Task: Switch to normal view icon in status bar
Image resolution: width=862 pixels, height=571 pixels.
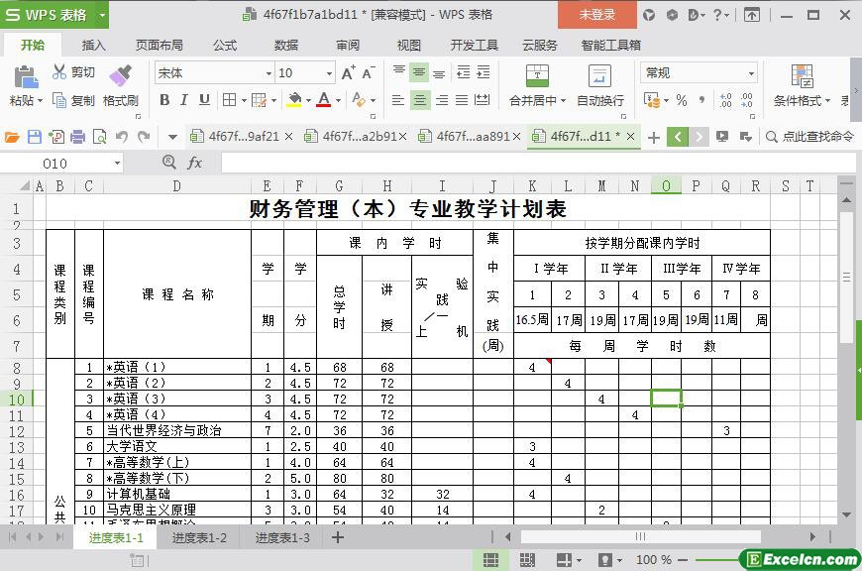Action: [x=490, y=560]
